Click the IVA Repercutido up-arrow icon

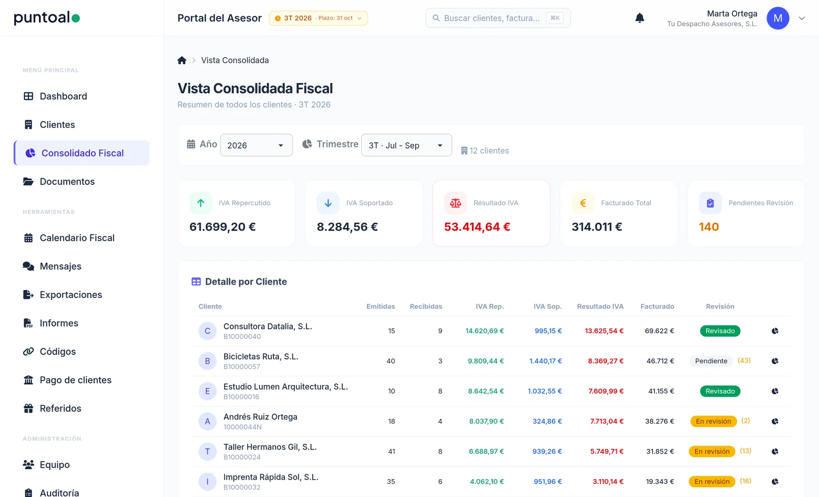click(x=201, y=203)
